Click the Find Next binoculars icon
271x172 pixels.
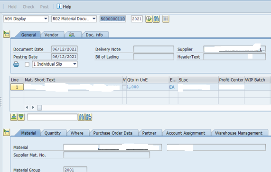(x=89, y=117)
